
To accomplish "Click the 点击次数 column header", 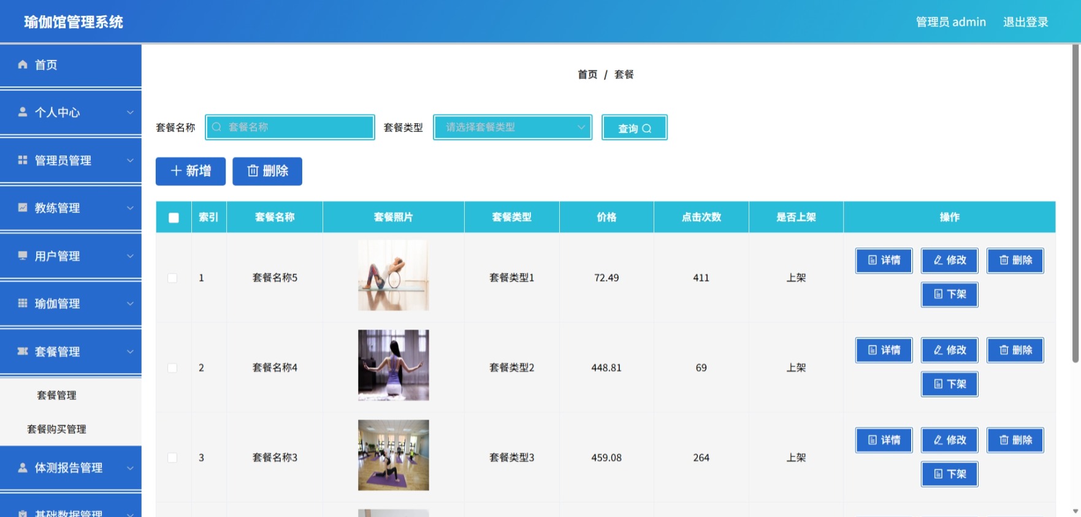I will (x=701, y=217).
